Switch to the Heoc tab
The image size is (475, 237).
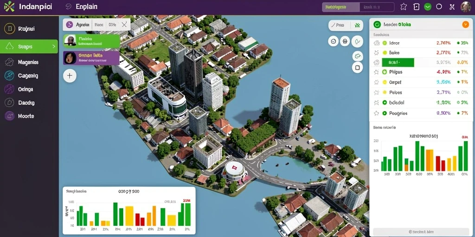99,25
